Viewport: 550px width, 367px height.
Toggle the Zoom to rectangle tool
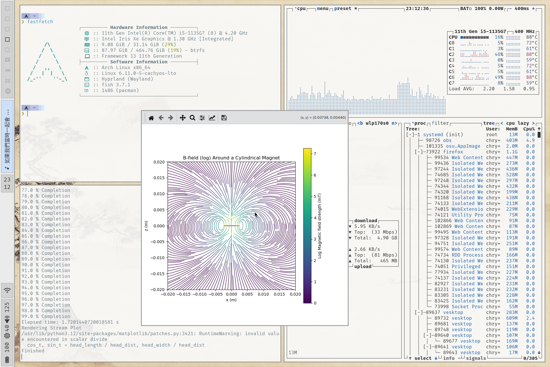[192, 118]
